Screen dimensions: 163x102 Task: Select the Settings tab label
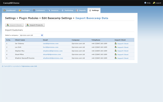95,11
